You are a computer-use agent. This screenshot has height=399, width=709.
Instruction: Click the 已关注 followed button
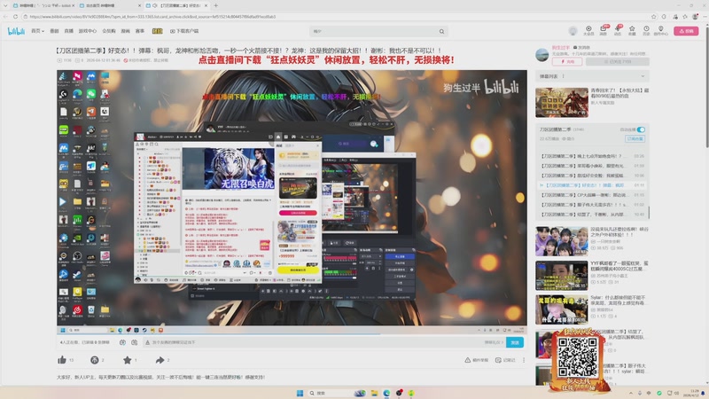click(617, 61)
